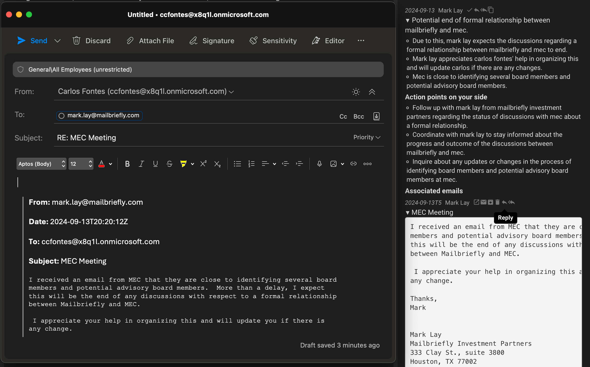This screenshot has width=590, height=367.
Task: Click the envelope icon on the associated email
Action: (x=483, y=202)
